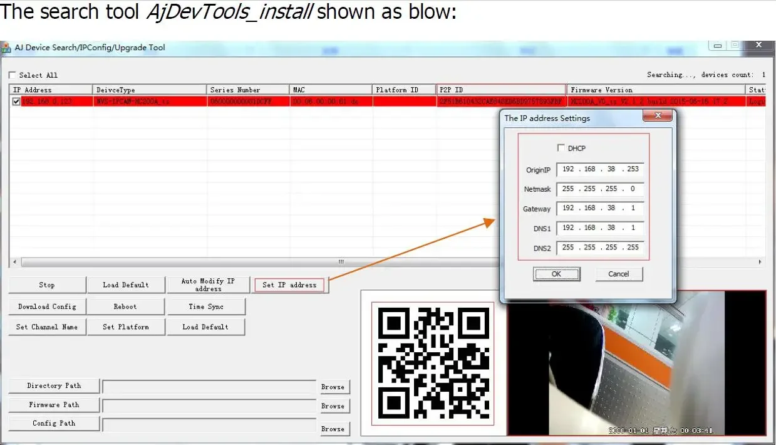Open the Set Channel Name option
This screenshot has height=445, width=776.
47,327
